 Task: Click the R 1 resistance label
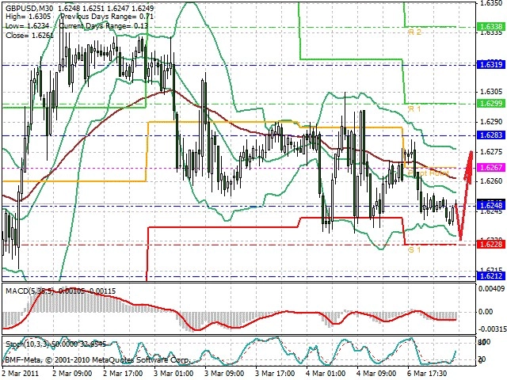point(415,109)
